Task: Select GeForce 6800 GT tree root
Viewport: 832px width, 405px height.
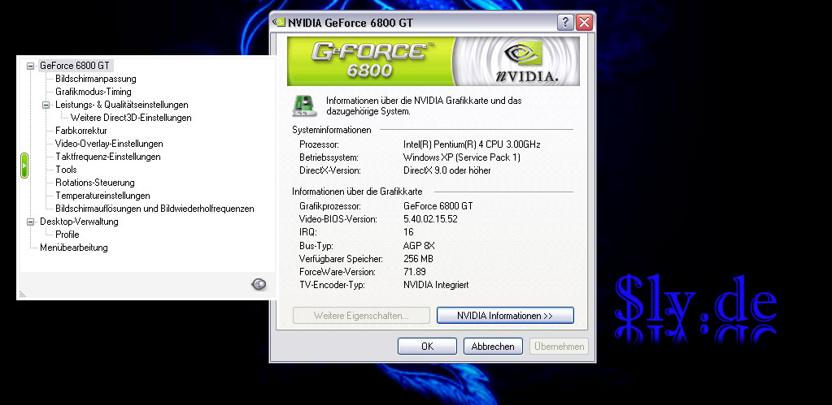Action: (75, 66)
